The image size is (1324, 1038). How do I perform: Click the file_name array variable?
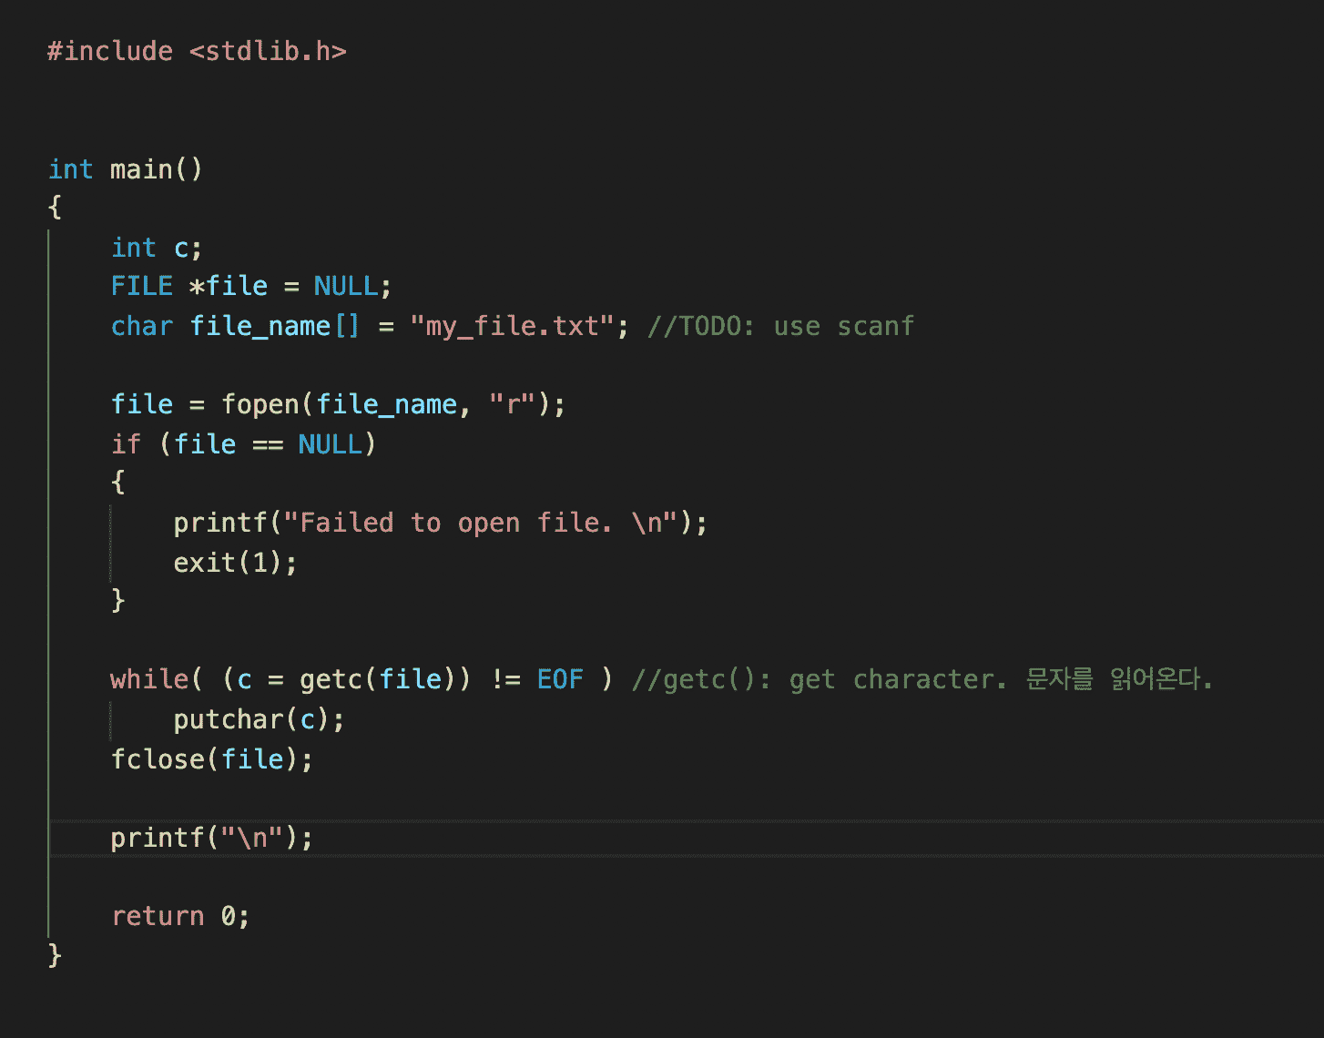[x=260, y=326]
